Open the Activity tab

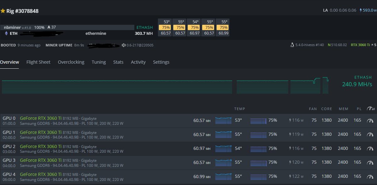point(138,62)
